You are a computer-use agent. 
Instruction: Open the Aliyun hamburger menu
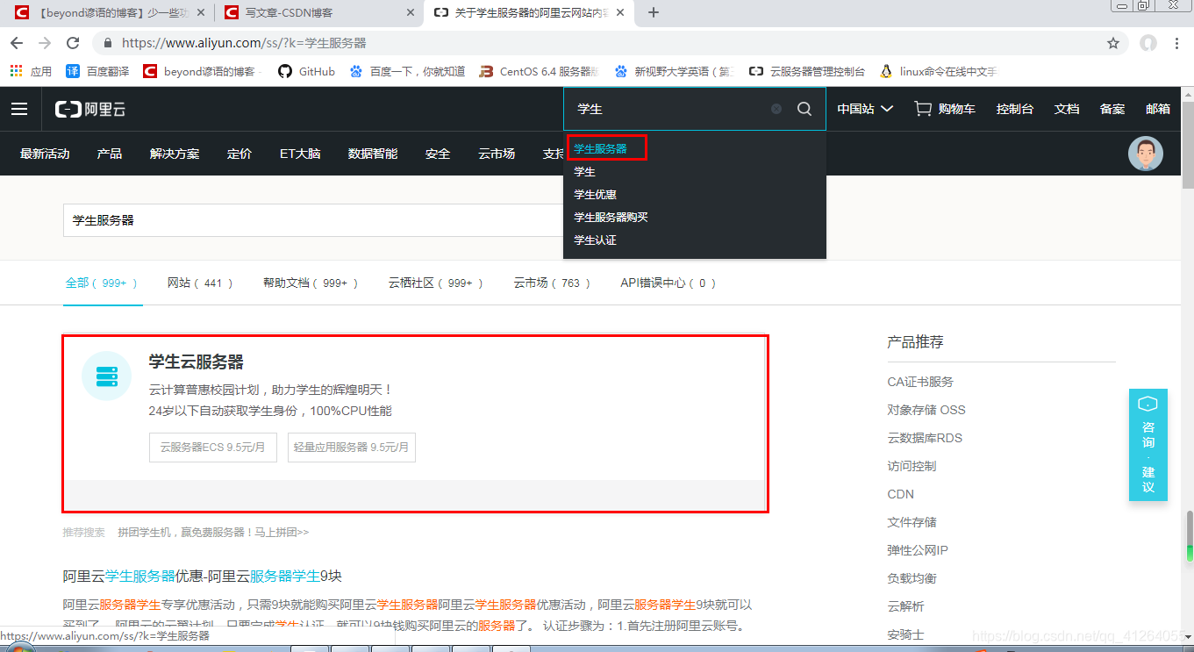pos(19,109)
